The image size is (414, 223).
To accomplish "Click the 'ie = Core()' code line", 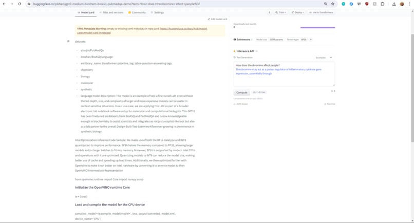I will click(81, 197).
